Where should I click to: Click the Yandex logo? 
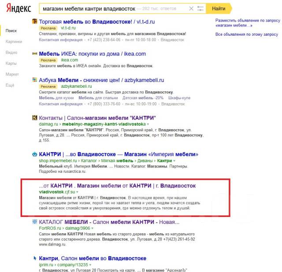pyautogui.click(x=18, y=8)
